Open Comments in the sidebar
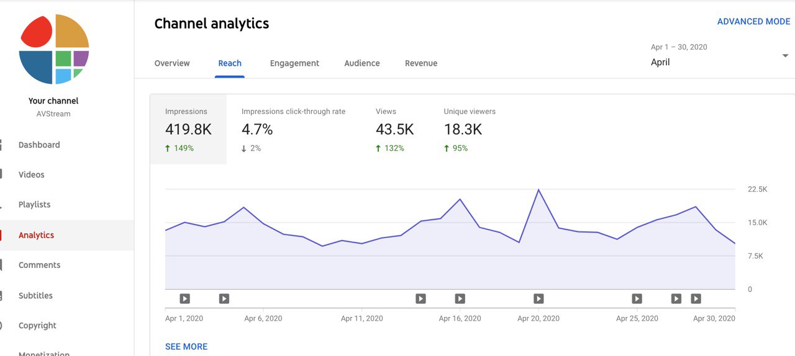 40,265
